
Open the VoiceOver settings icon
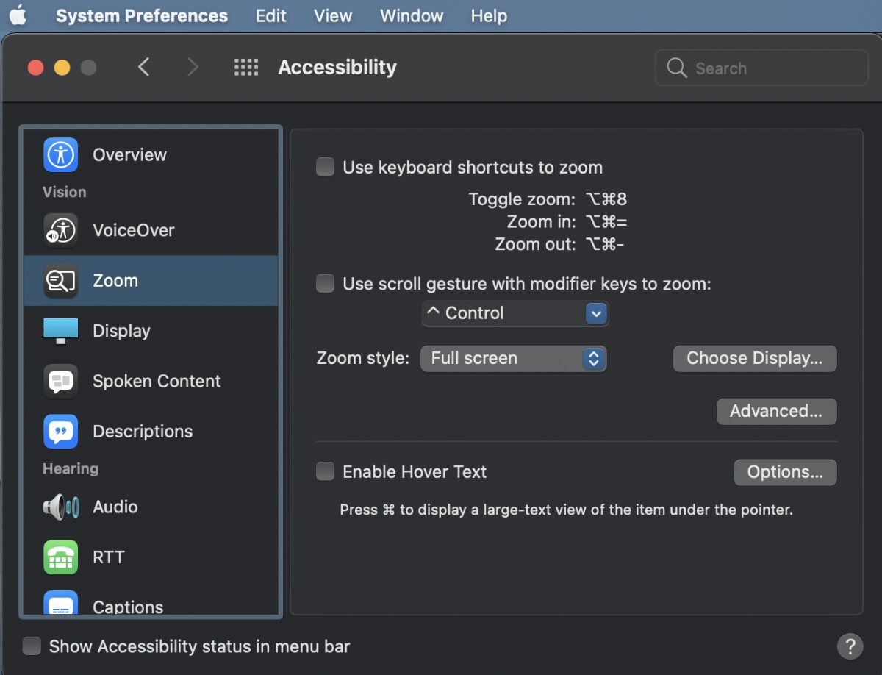[x=60, y=230]
